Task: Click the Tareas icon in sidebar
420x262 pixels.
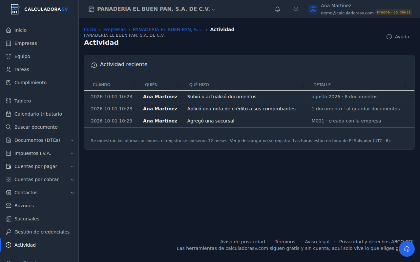Action: 9,69
